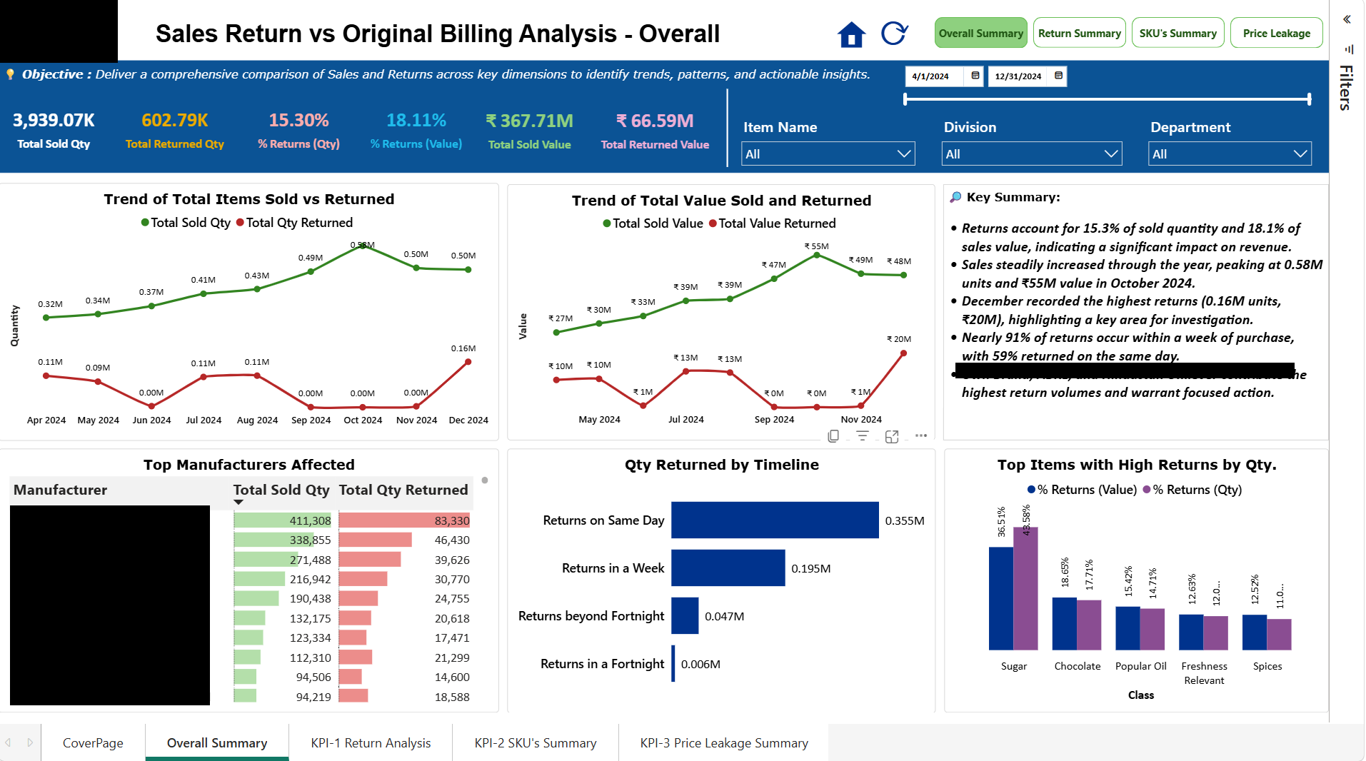Click the vertical Filters label on right pane
The image size is (1366, 761).
coord(1346,88)
